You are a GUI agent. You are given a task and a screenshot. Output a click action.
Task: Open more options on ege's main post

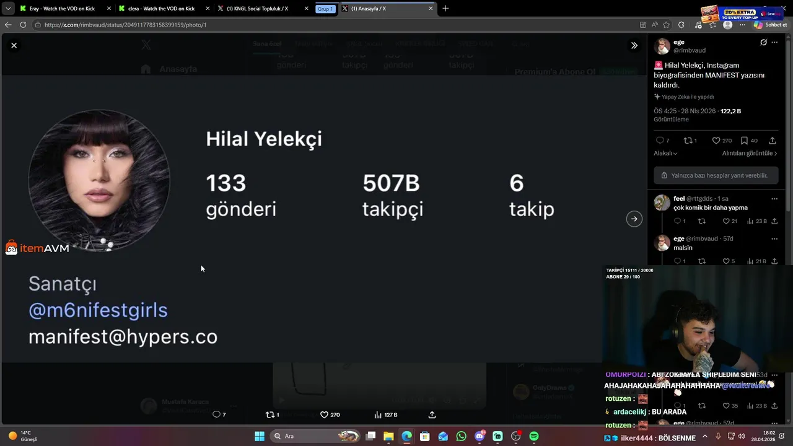click(774, 43)
